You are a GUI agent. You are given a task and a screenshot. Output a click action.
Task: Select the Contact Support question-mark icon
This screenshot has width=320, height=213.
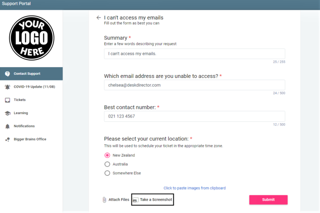(x=7, y=73)
